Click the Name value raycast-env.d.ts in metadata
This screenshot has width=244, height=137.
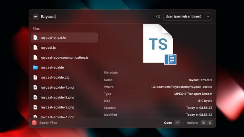click(x=201, y=80)
